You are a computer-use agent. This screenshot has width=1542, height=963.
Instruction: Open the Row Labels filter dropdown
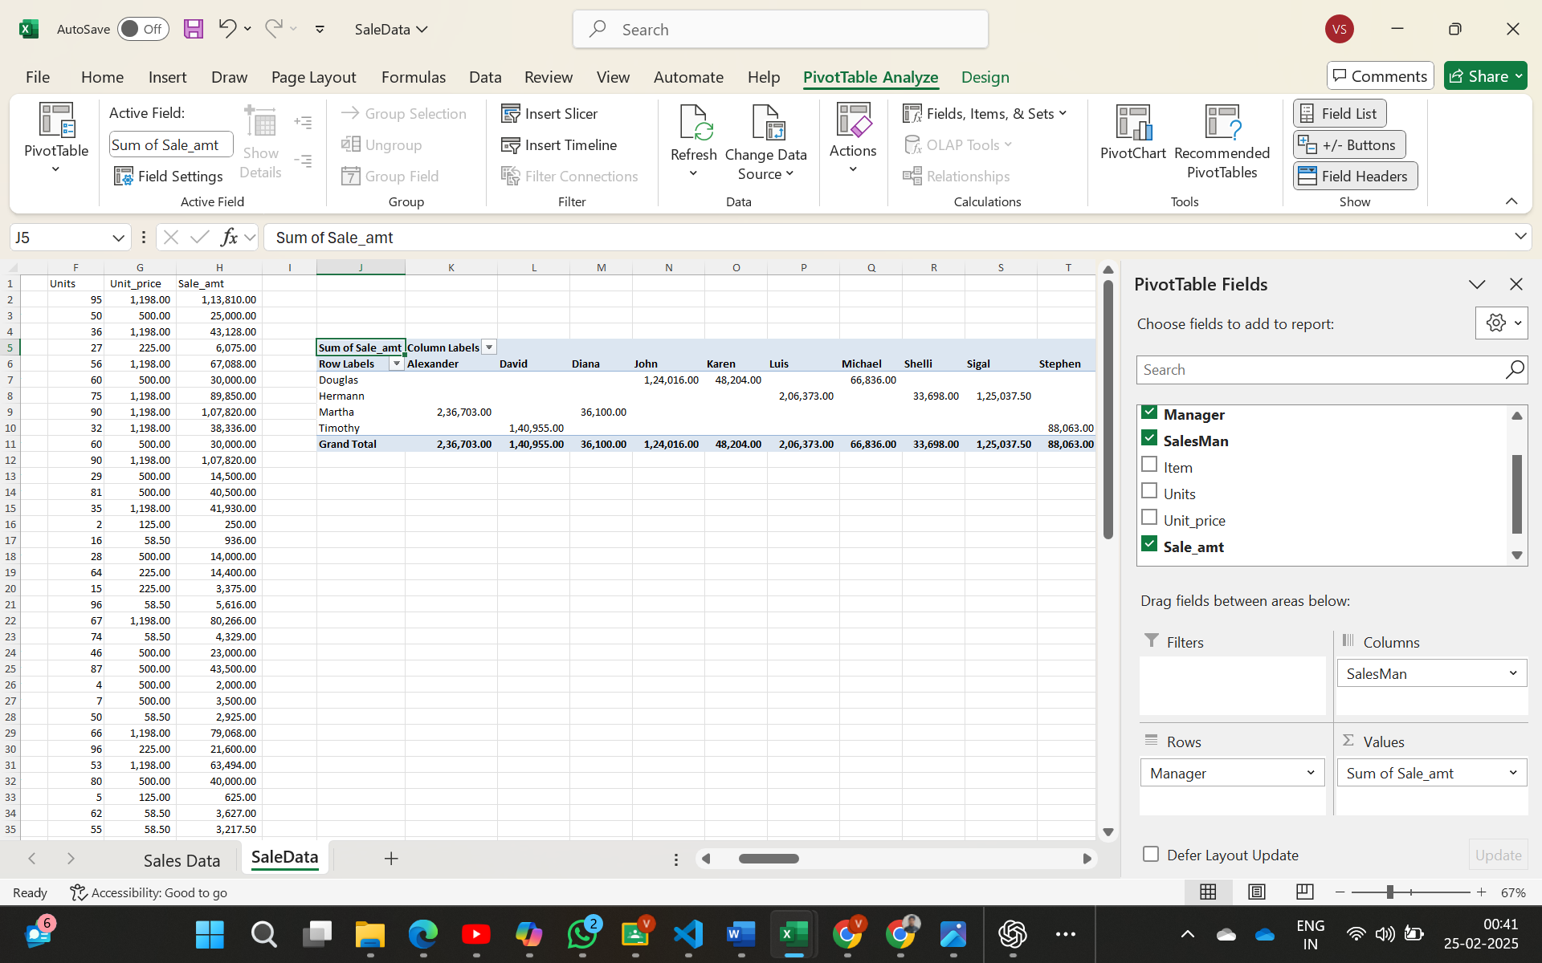(395, 364)
